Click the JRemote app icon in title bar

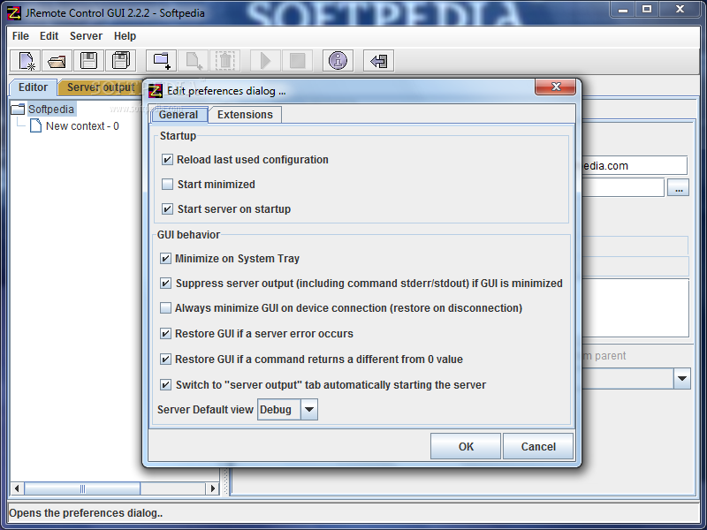click(x=14, y=12)
